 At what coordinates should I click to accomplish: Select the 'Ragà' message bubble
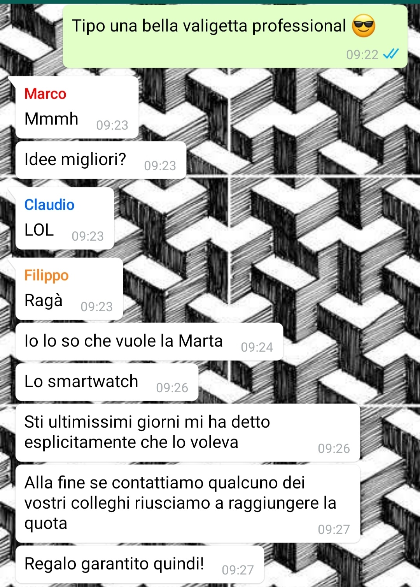(x=69, y=289)
